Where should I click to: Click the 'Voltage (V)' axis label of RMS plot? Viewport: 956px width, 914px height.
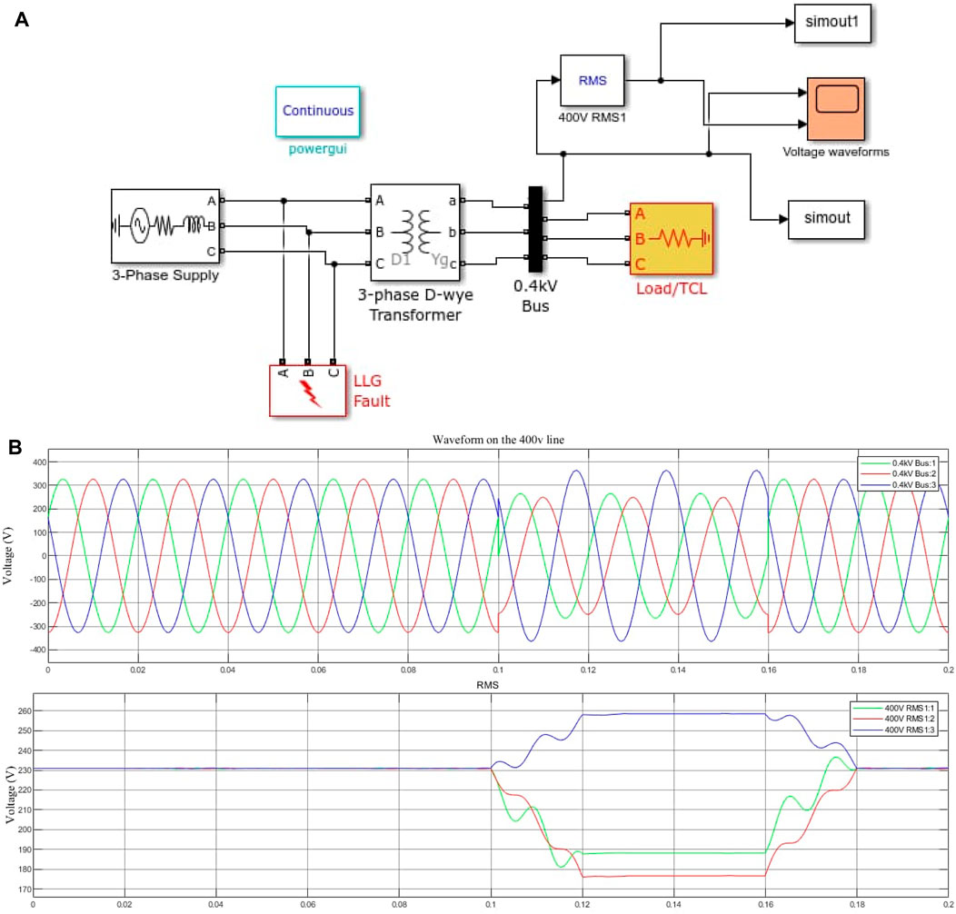coord(10,794)
